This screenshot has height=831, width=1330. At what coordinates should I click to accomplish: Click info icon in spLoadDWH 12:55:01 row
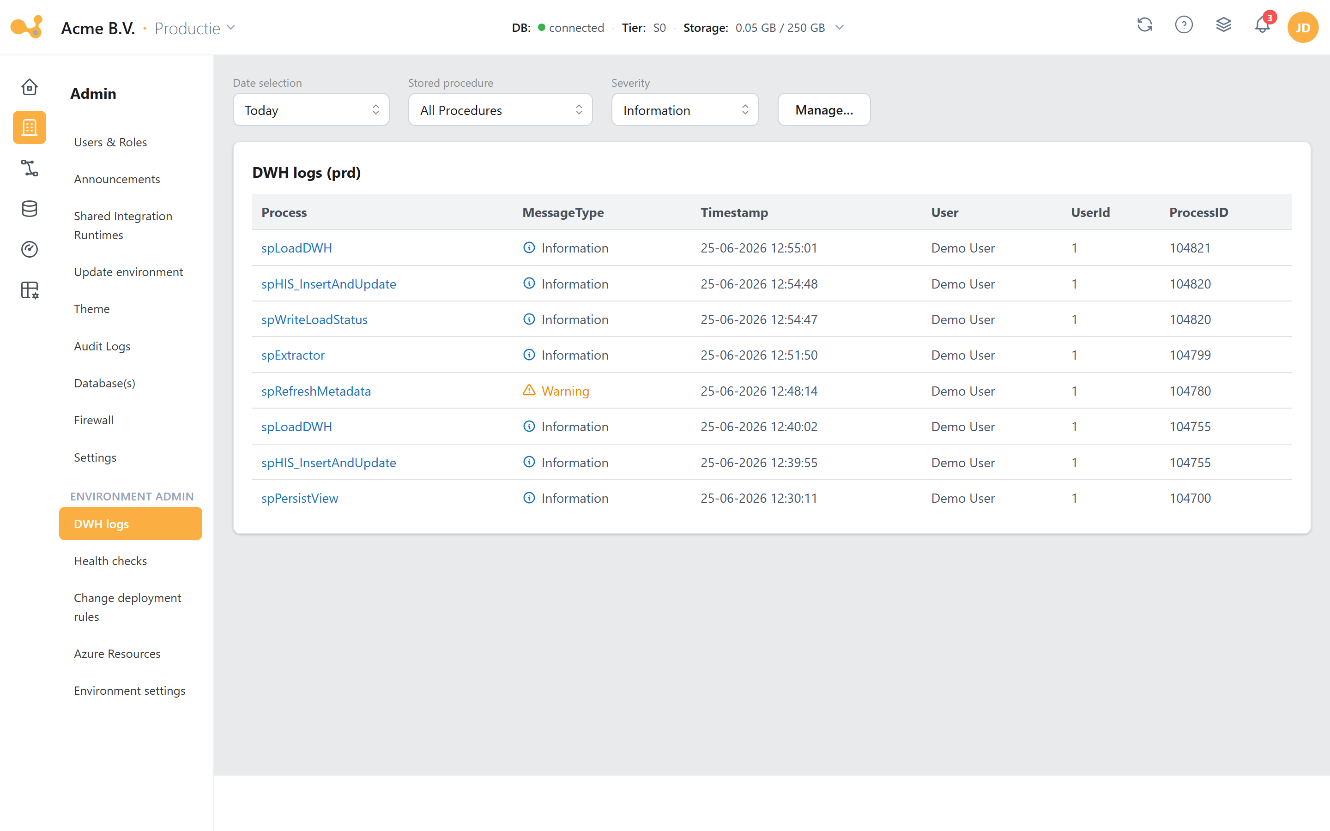[x=529, y=248]
